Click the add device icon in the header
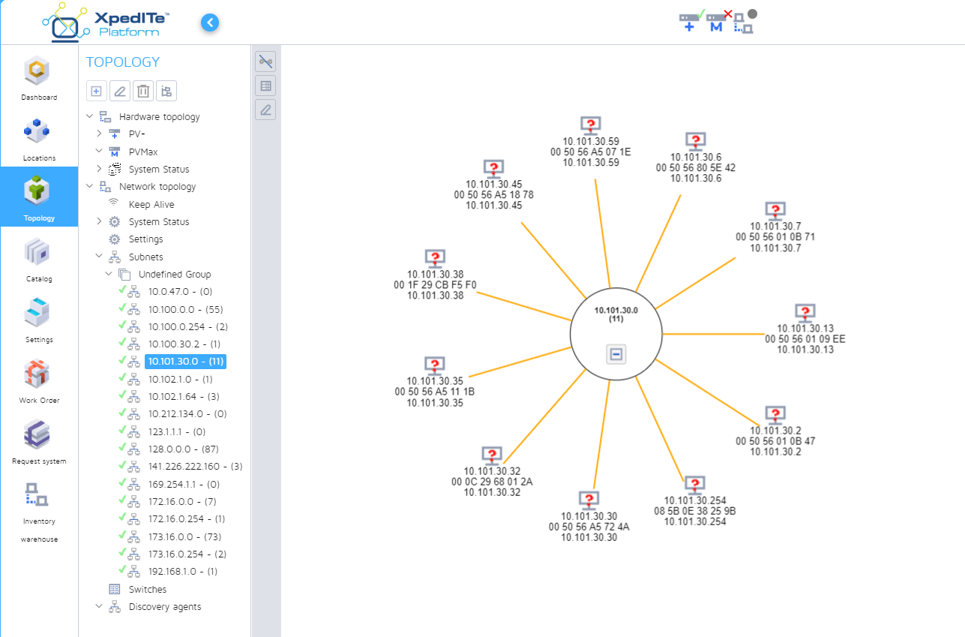 tap(690, 20)
